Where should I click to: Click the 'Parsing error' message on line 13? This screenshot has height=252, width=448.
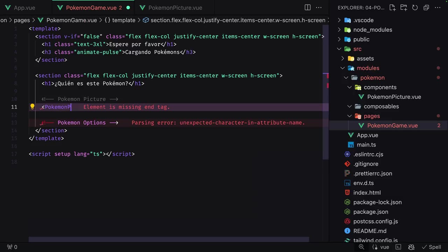[x=218, y=122]
